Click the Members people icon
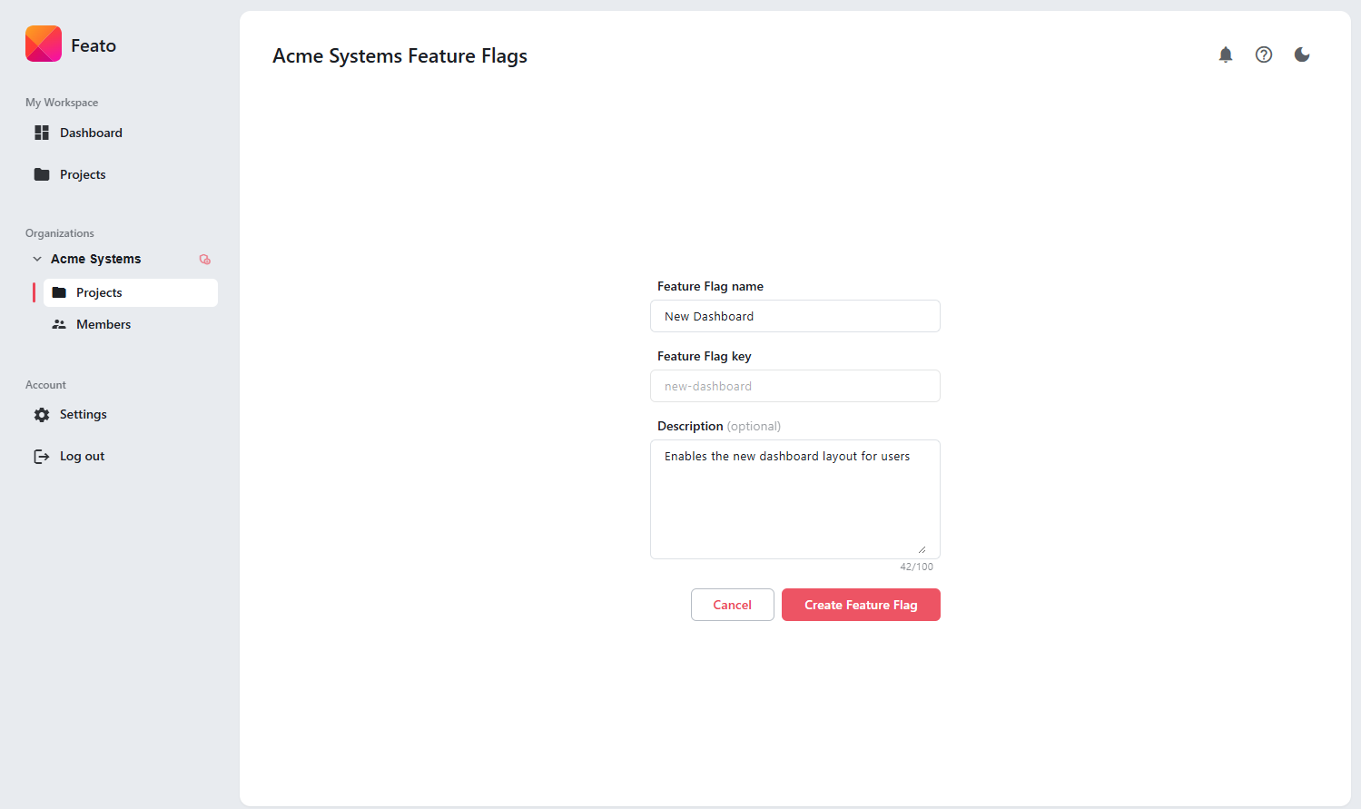The height and width of the screenshot is (809, 1361). [x=59, y=323]
